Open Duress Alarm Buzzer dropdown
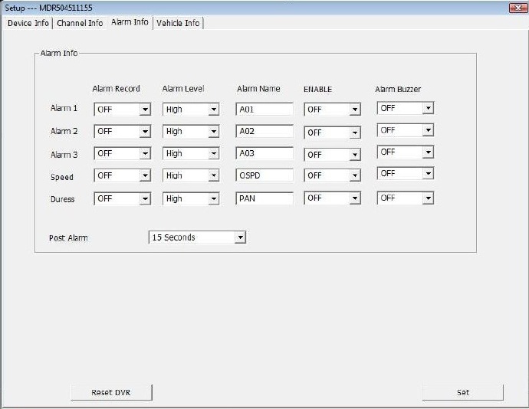This screenshot has width=529, height=409. (x=406, y=198)
